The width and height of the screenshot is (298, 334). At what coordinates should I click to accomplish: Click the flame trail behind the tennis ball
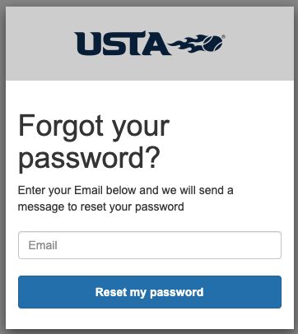[186, 44]
